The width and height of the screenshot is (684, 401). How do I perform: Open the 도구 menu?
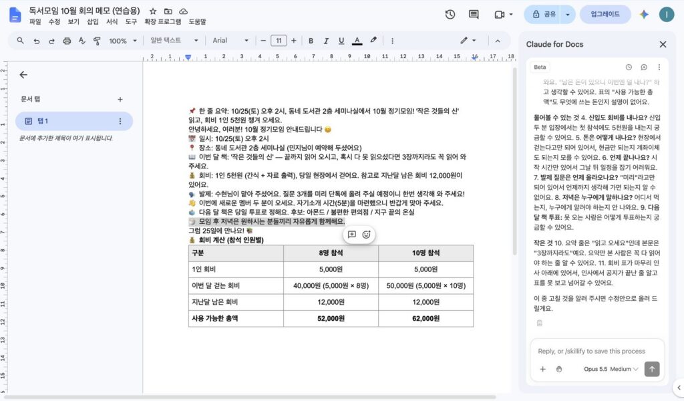tap(131, 22)
